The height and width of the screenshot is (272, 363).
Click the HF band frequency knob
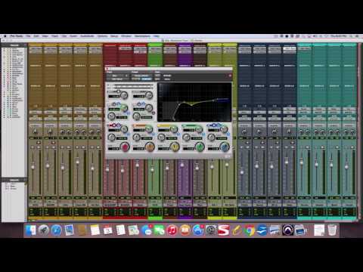point(211,138)
